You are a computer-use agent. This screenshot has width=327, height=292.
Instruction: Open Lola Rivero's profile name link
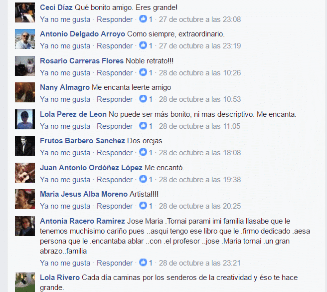[60, 278]
